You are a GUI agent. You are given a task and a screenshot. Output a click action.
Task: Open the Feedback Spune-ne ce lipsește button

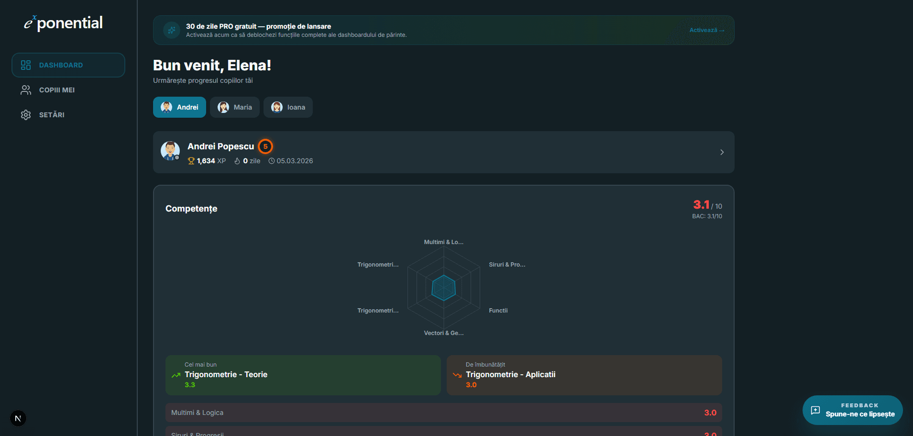pyautogui.click(x=852, y=410)
